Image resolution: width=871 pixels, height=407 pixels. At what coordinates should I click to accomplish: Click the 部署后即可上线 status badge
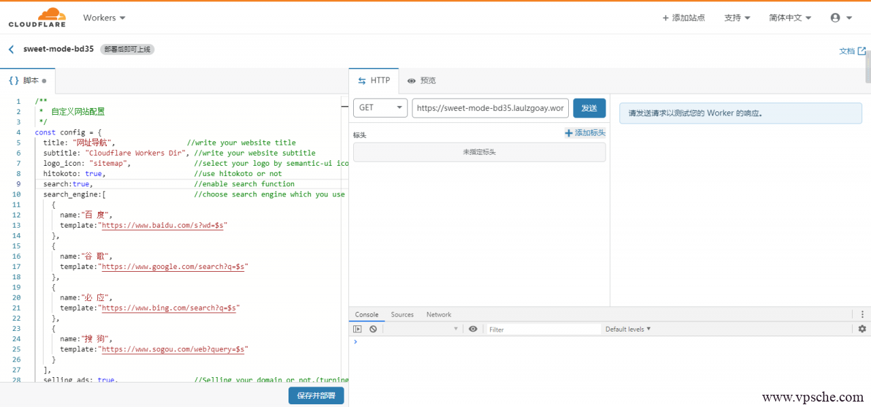point(127,50)
